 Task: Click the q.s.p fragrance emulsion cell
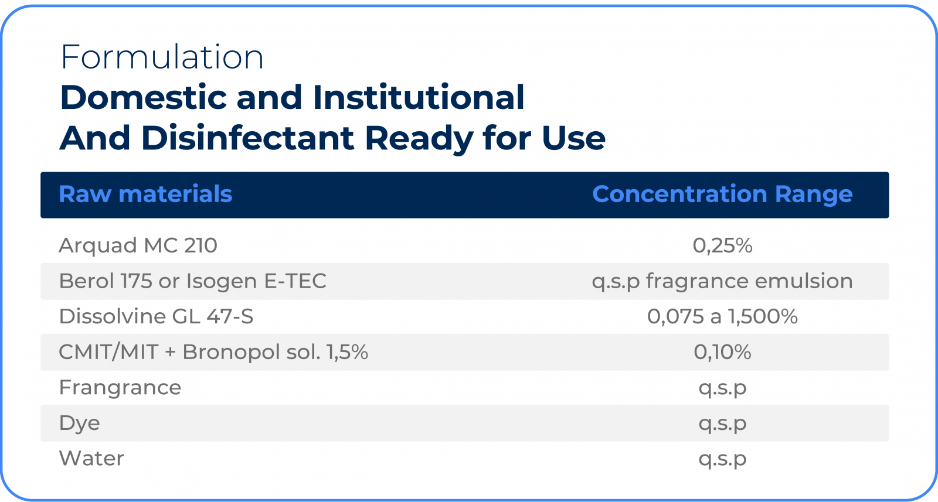click(722, 282)
